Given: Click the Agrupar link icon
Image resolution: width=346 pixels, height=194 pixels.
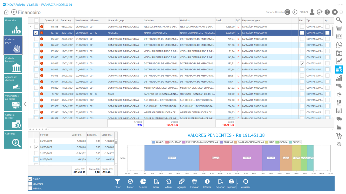Looking at the screenshot, I should 181,181.
